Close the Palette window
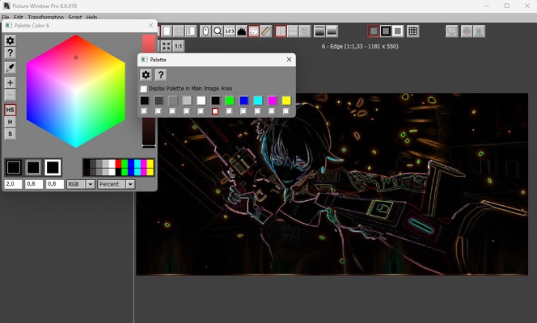 click(x=289, y=60)
